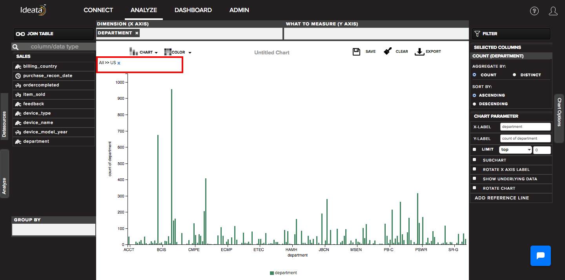Click the Ideata logo
The height and width of the screenshot is (280, 565).
click(33, 10)
